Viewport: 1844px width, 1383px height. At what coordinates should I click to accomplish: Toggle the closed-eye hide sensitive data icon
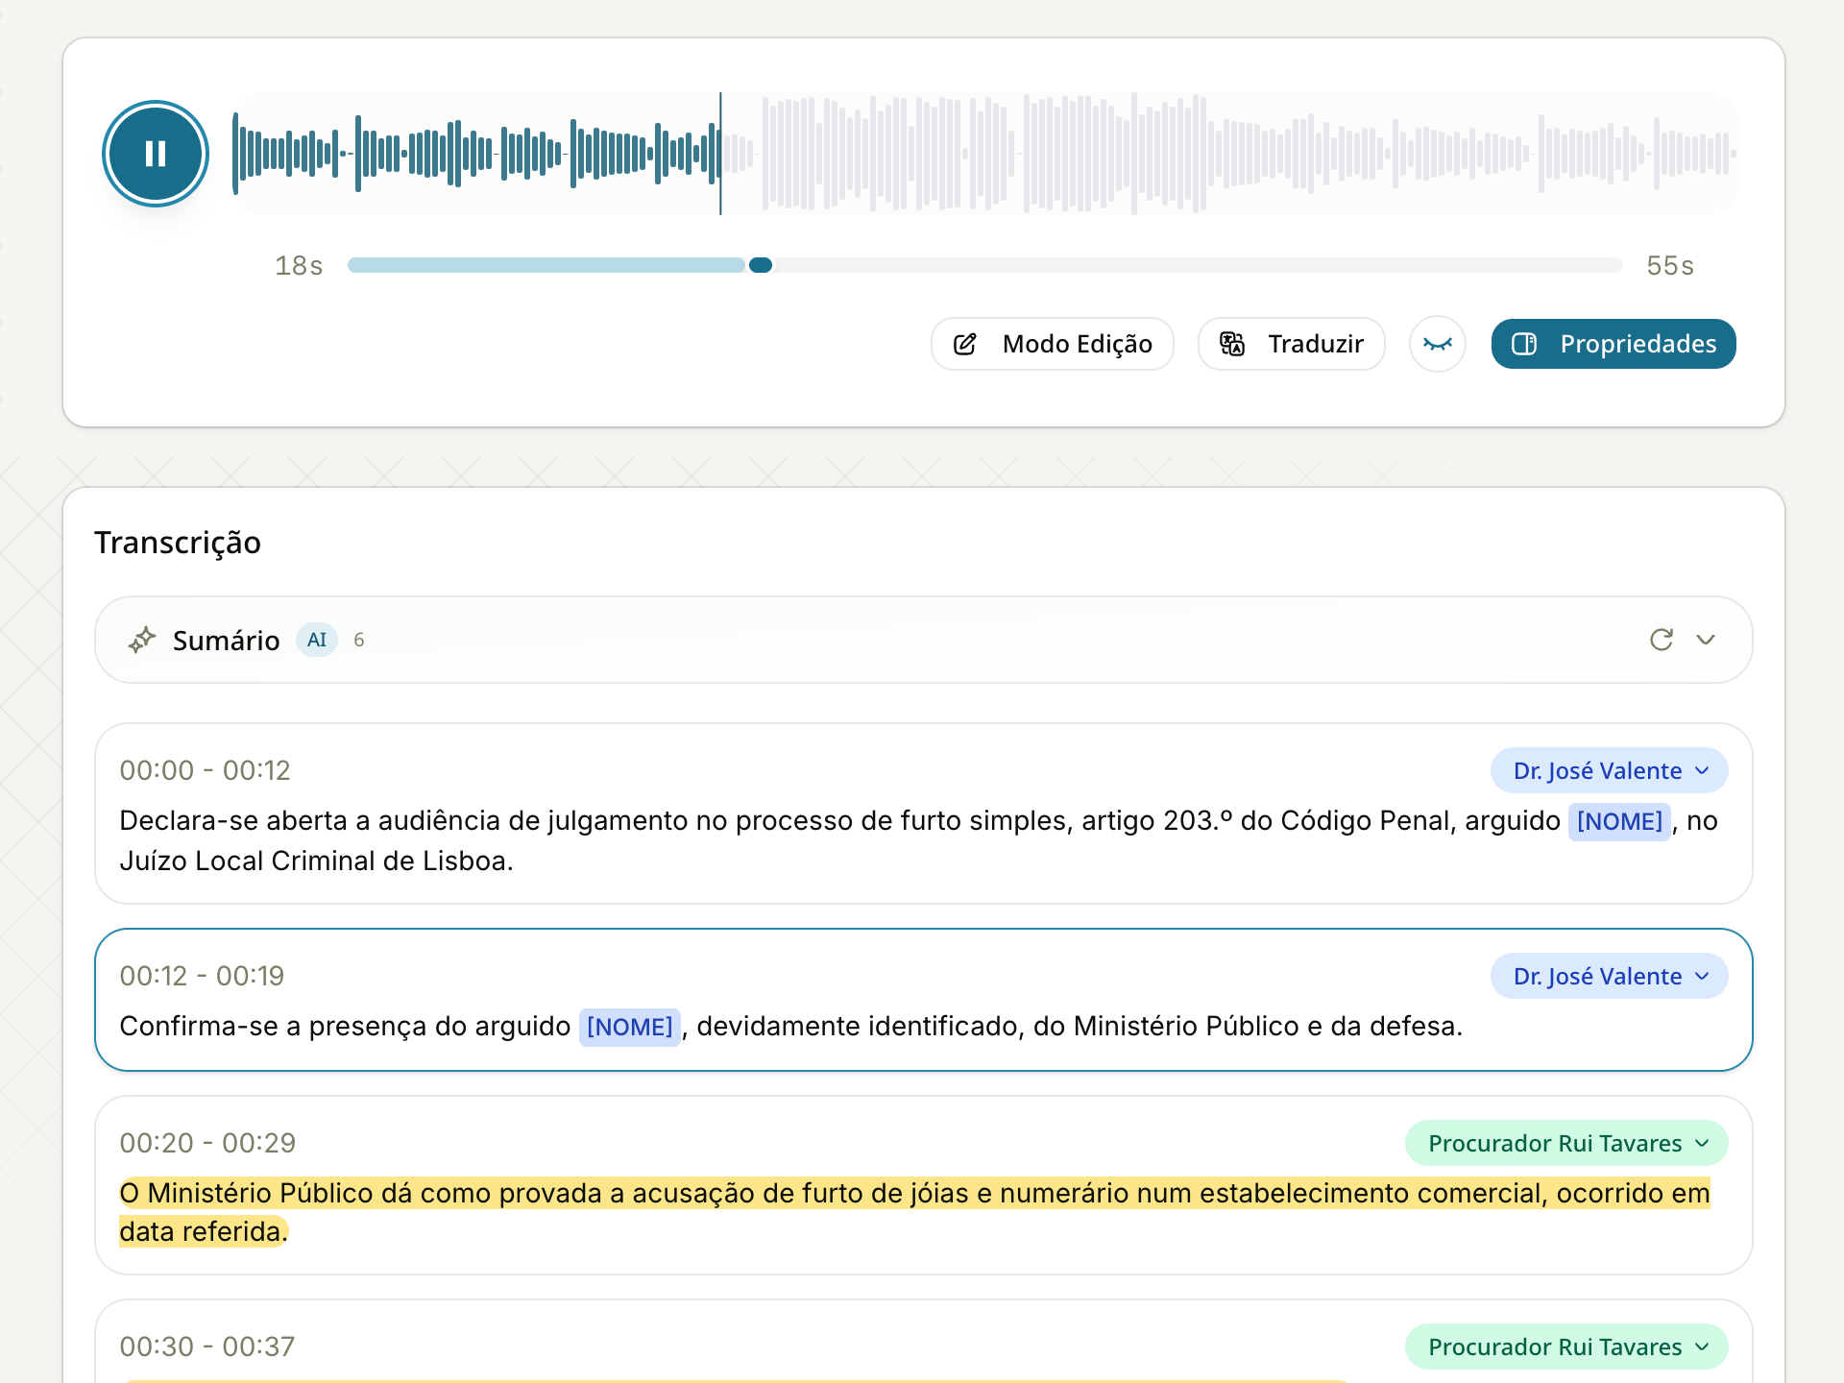tap(1438, 344)
